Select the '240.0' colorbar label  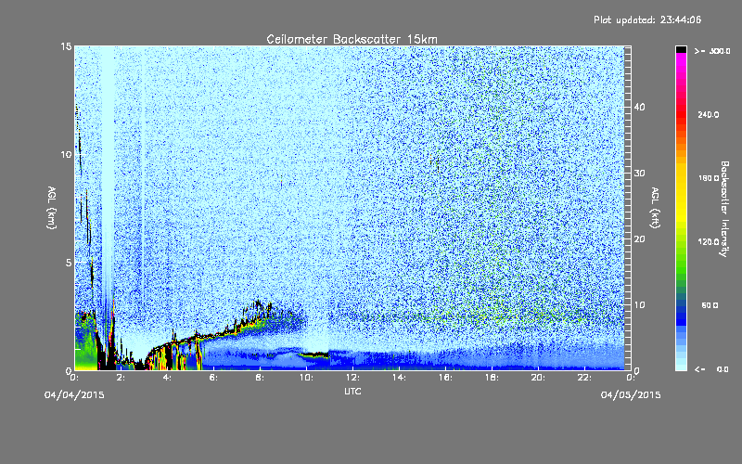coord(709,114)
